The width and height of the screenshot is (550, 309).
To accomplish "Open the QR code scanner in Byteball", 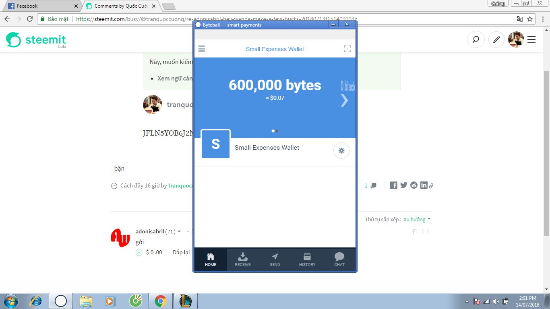I will click(347, 49).
